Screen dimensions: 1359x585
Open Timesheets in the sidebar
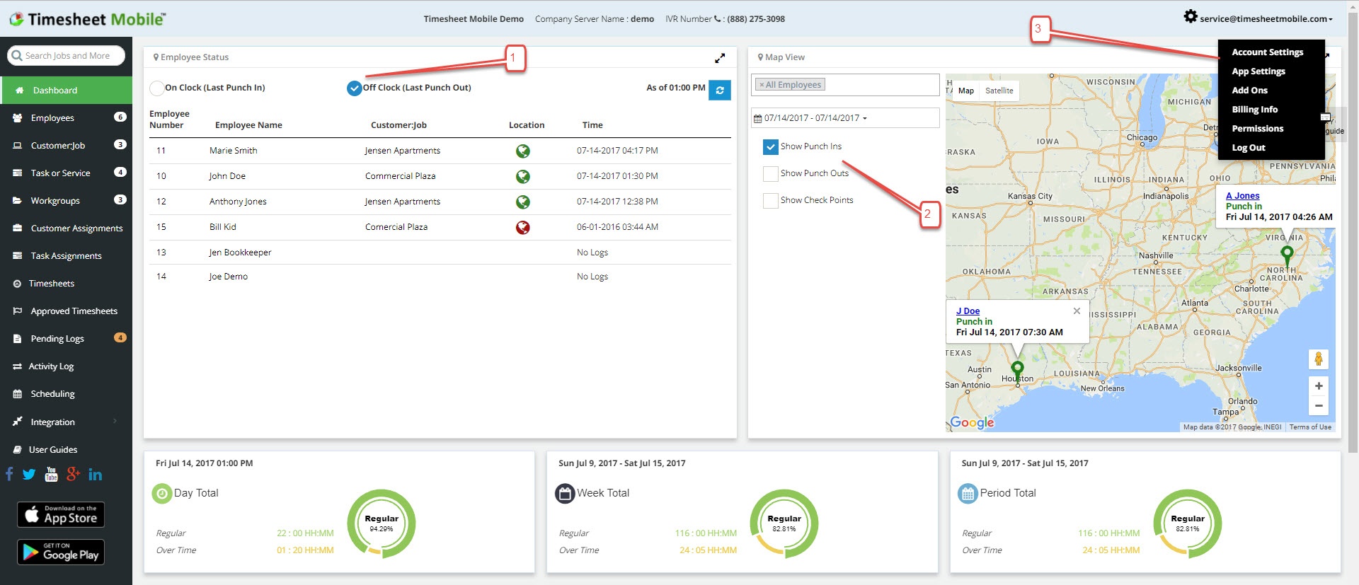coord(66,283)
